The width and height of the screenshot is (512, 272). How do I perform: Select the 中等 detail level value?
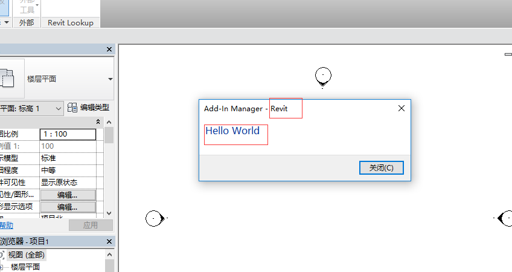coord(68,170)
